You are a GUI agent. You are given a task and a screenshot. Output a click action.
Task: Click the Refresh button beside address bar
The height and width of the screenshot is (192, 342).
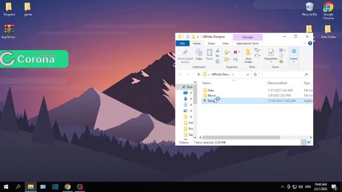(255, 75)
